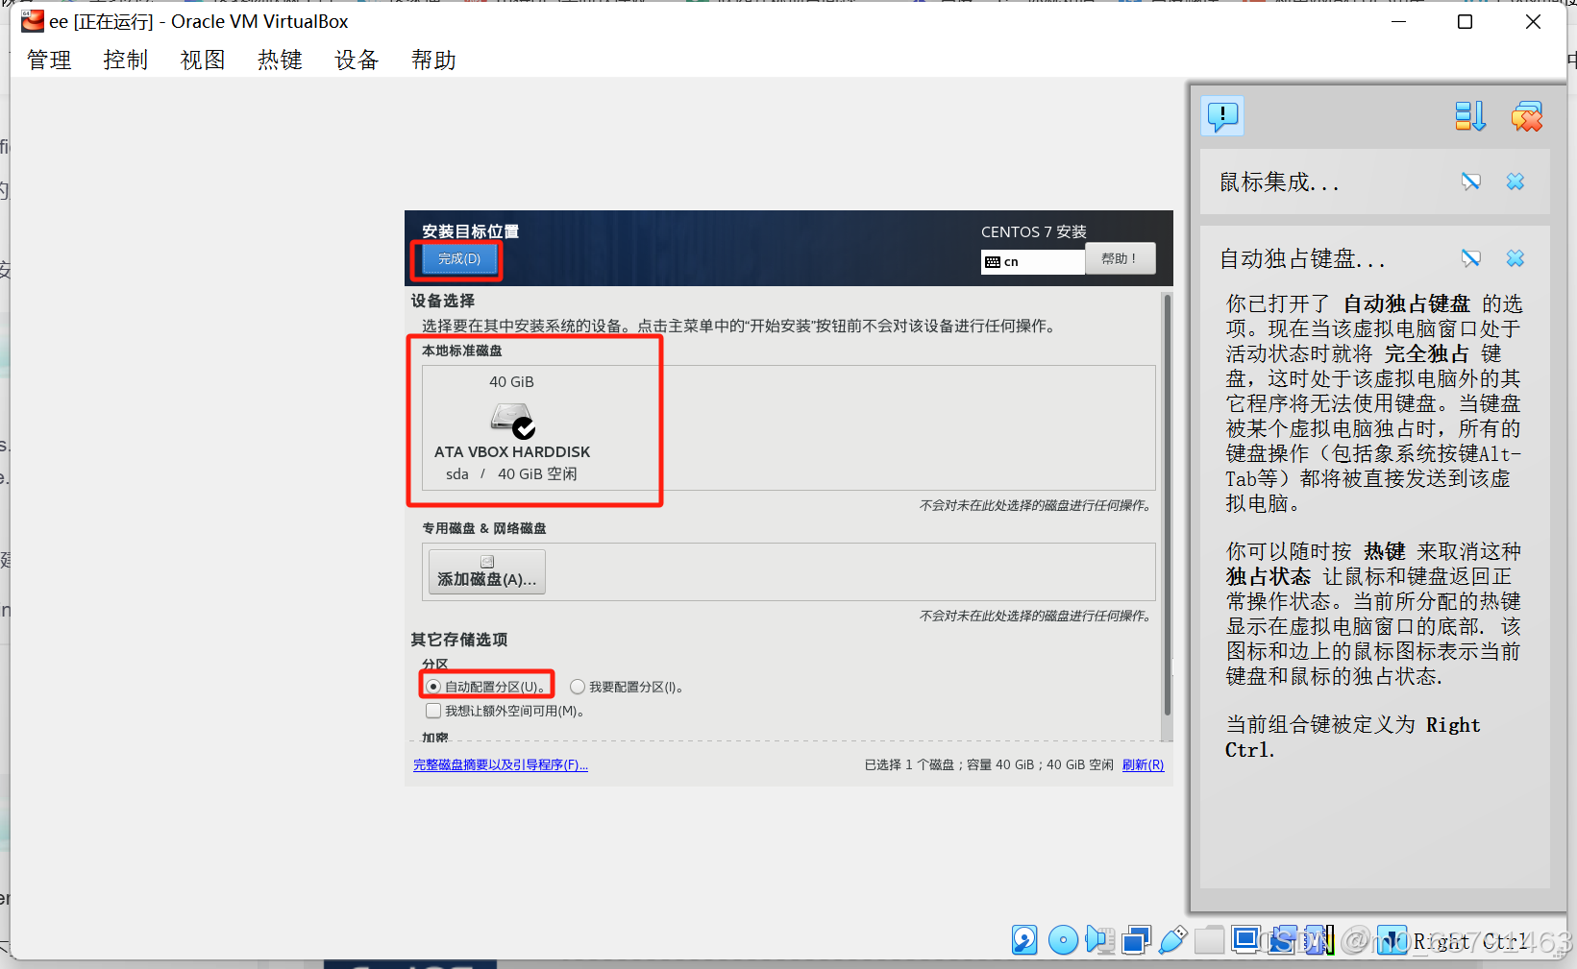Enable 我想让额外空间可用 checkbox

coord(433,711)
